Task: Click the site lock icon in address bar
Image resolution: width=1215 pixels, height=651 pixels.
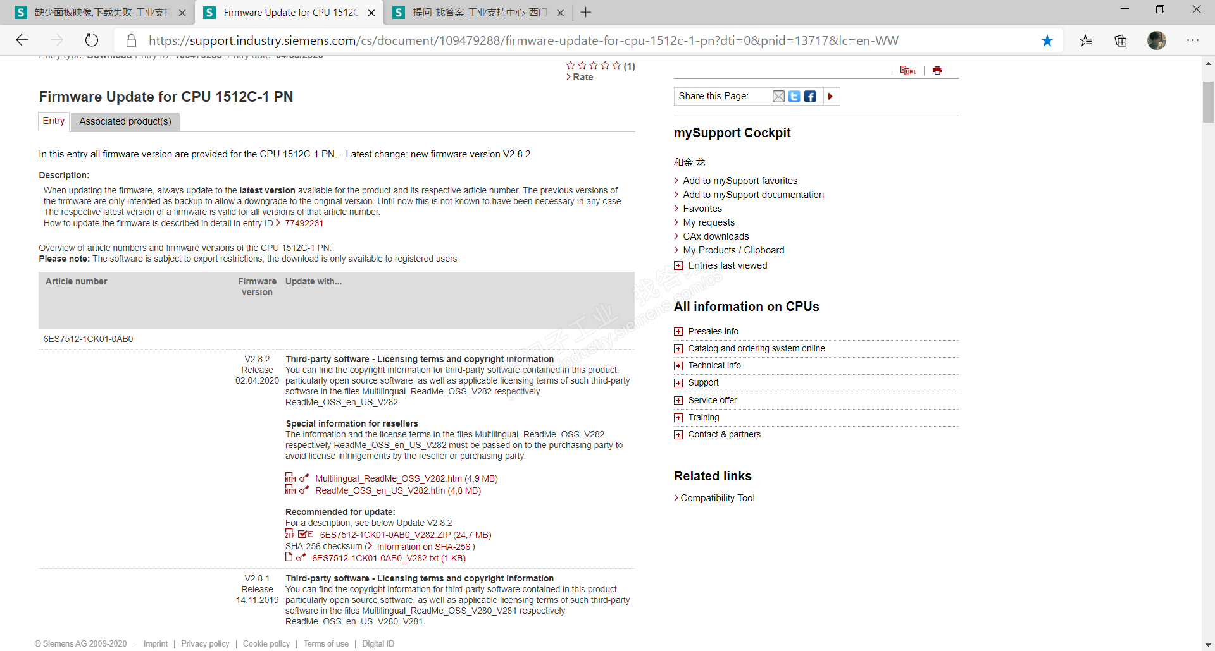Action: (x=132, y=40)
